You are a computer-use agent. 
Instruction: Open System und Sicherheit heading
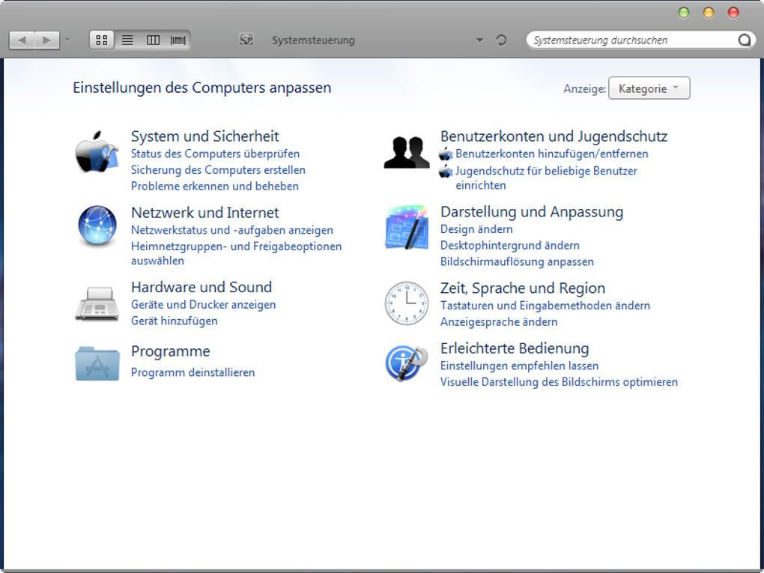[x=205, y=136]
